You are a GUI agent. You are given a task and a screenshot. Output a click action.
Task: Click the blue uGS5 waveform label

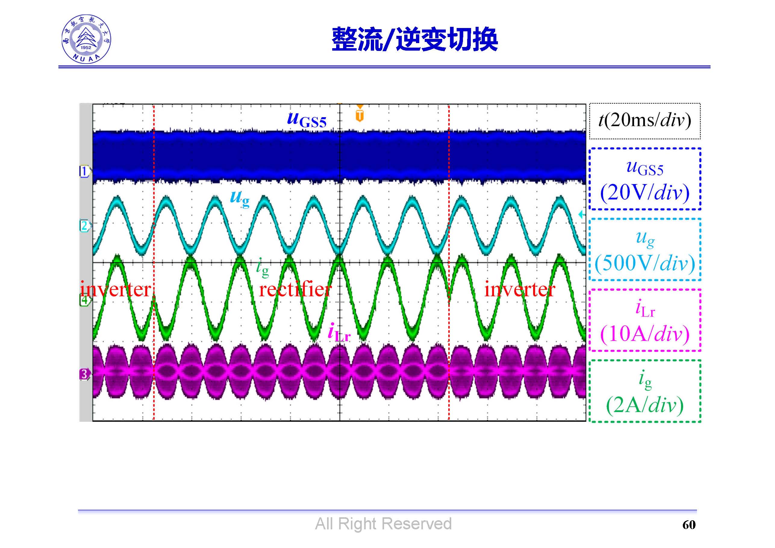[x=307, y=120]
